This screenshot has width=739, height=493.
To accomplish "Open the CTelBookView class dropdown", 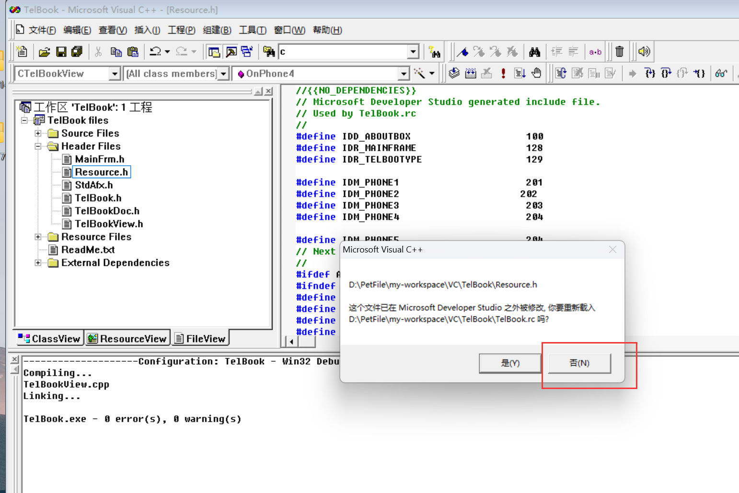I will point(114,74).
